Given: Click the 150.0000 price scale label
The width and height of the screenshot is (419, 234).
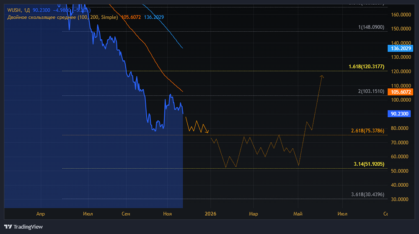Looking at the screenshot, I should 401,29.
